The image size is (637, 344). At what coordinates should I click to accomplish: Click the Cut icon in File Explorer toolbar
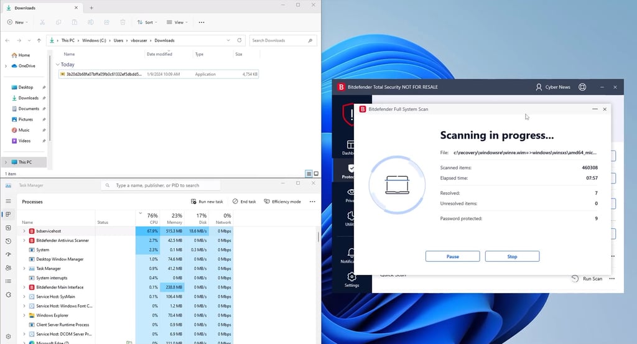pos(42,22)
